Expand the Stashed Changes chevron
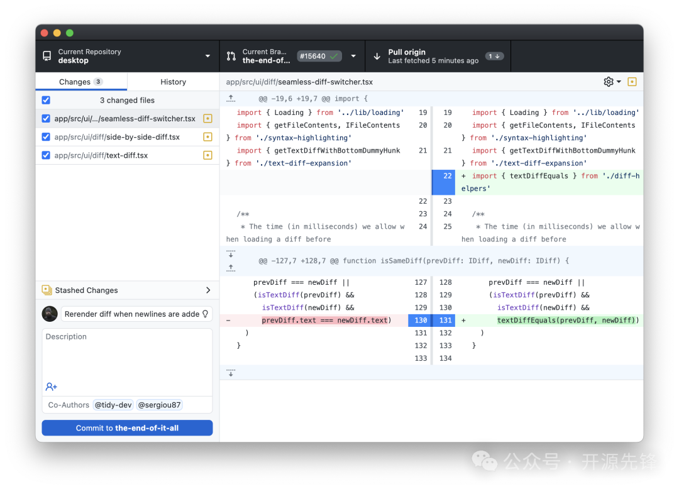This screenshot has height=489, width=679. 208,290
